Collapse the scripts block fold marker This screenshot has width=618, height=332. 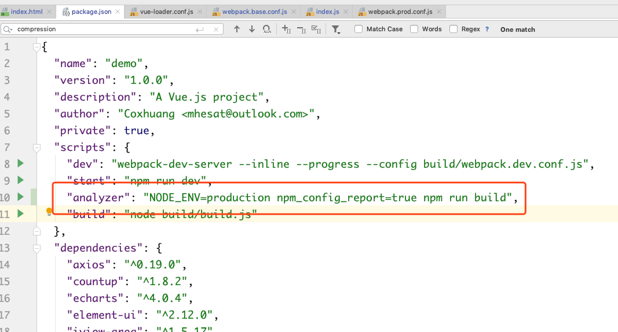pyautogui.click(x=36, y=148)
